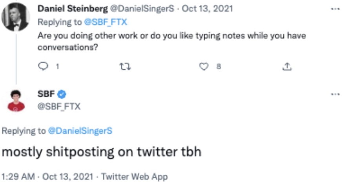Image resolution: width=350 pixels, height=192 pixels.
Task: Click the blue verified badge beside SBF
Action: point(62,94)
